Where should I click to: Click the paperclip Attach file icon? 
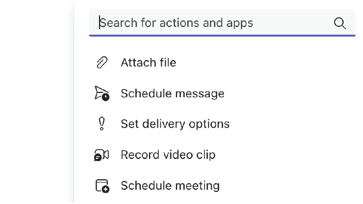click(x=102, y=63)
